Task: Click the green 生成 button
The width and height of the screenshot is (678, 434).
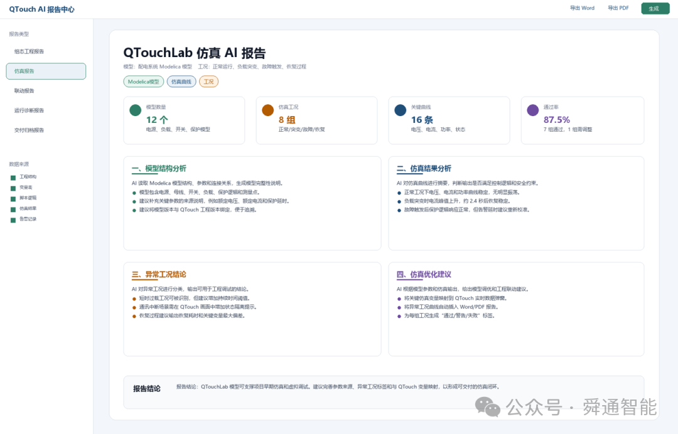Action: click(655, 9)
